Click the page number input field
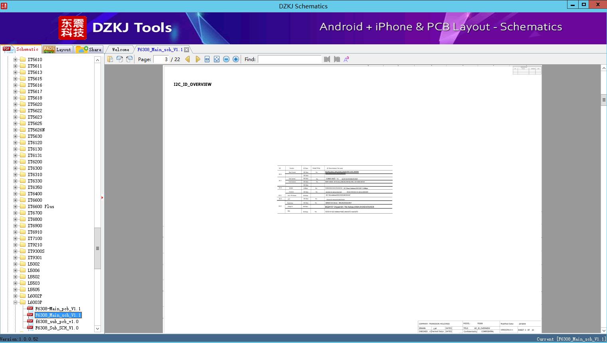The image size is (607, 343). [161, 59]
